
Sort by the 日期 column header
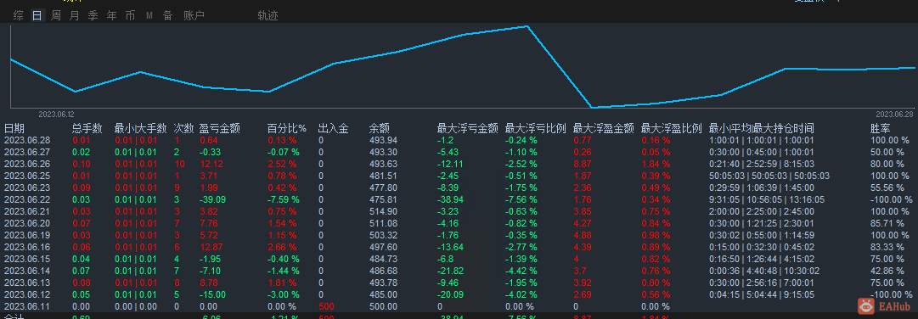tap(14, 128)
